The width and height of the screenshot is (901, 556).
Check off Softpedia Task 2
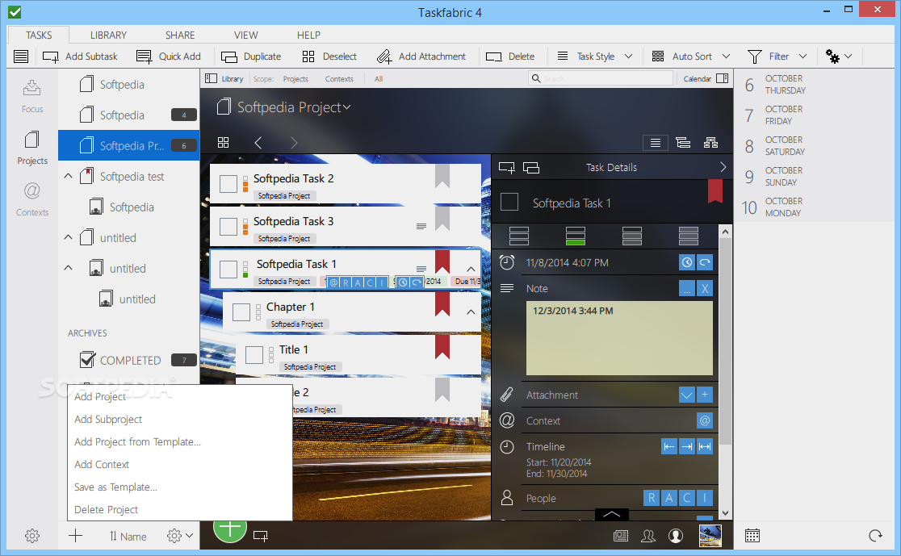[x=228, y=184]
